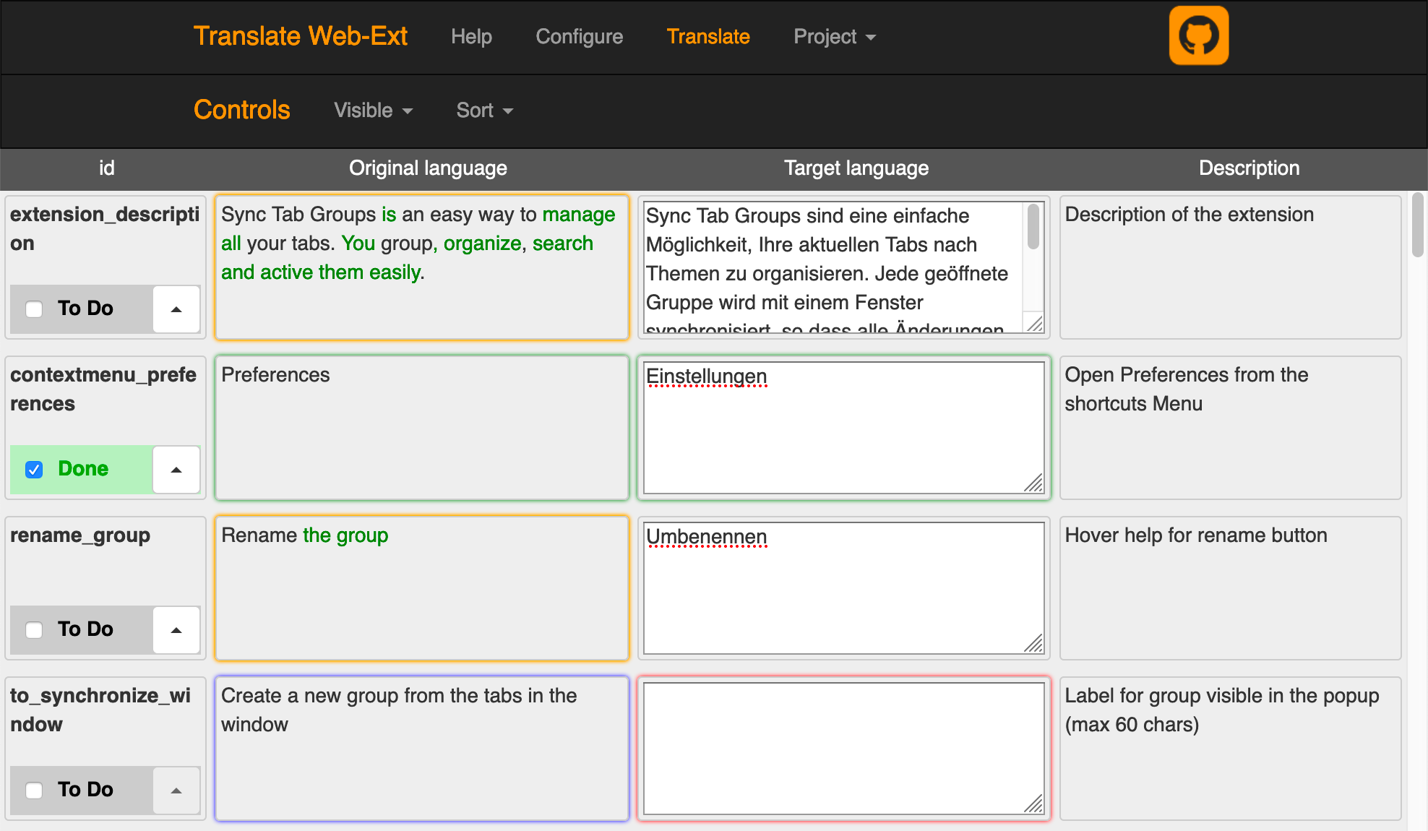Grab resize handle of empty to_synchronize_window textarea

[x=1034, y=804]
